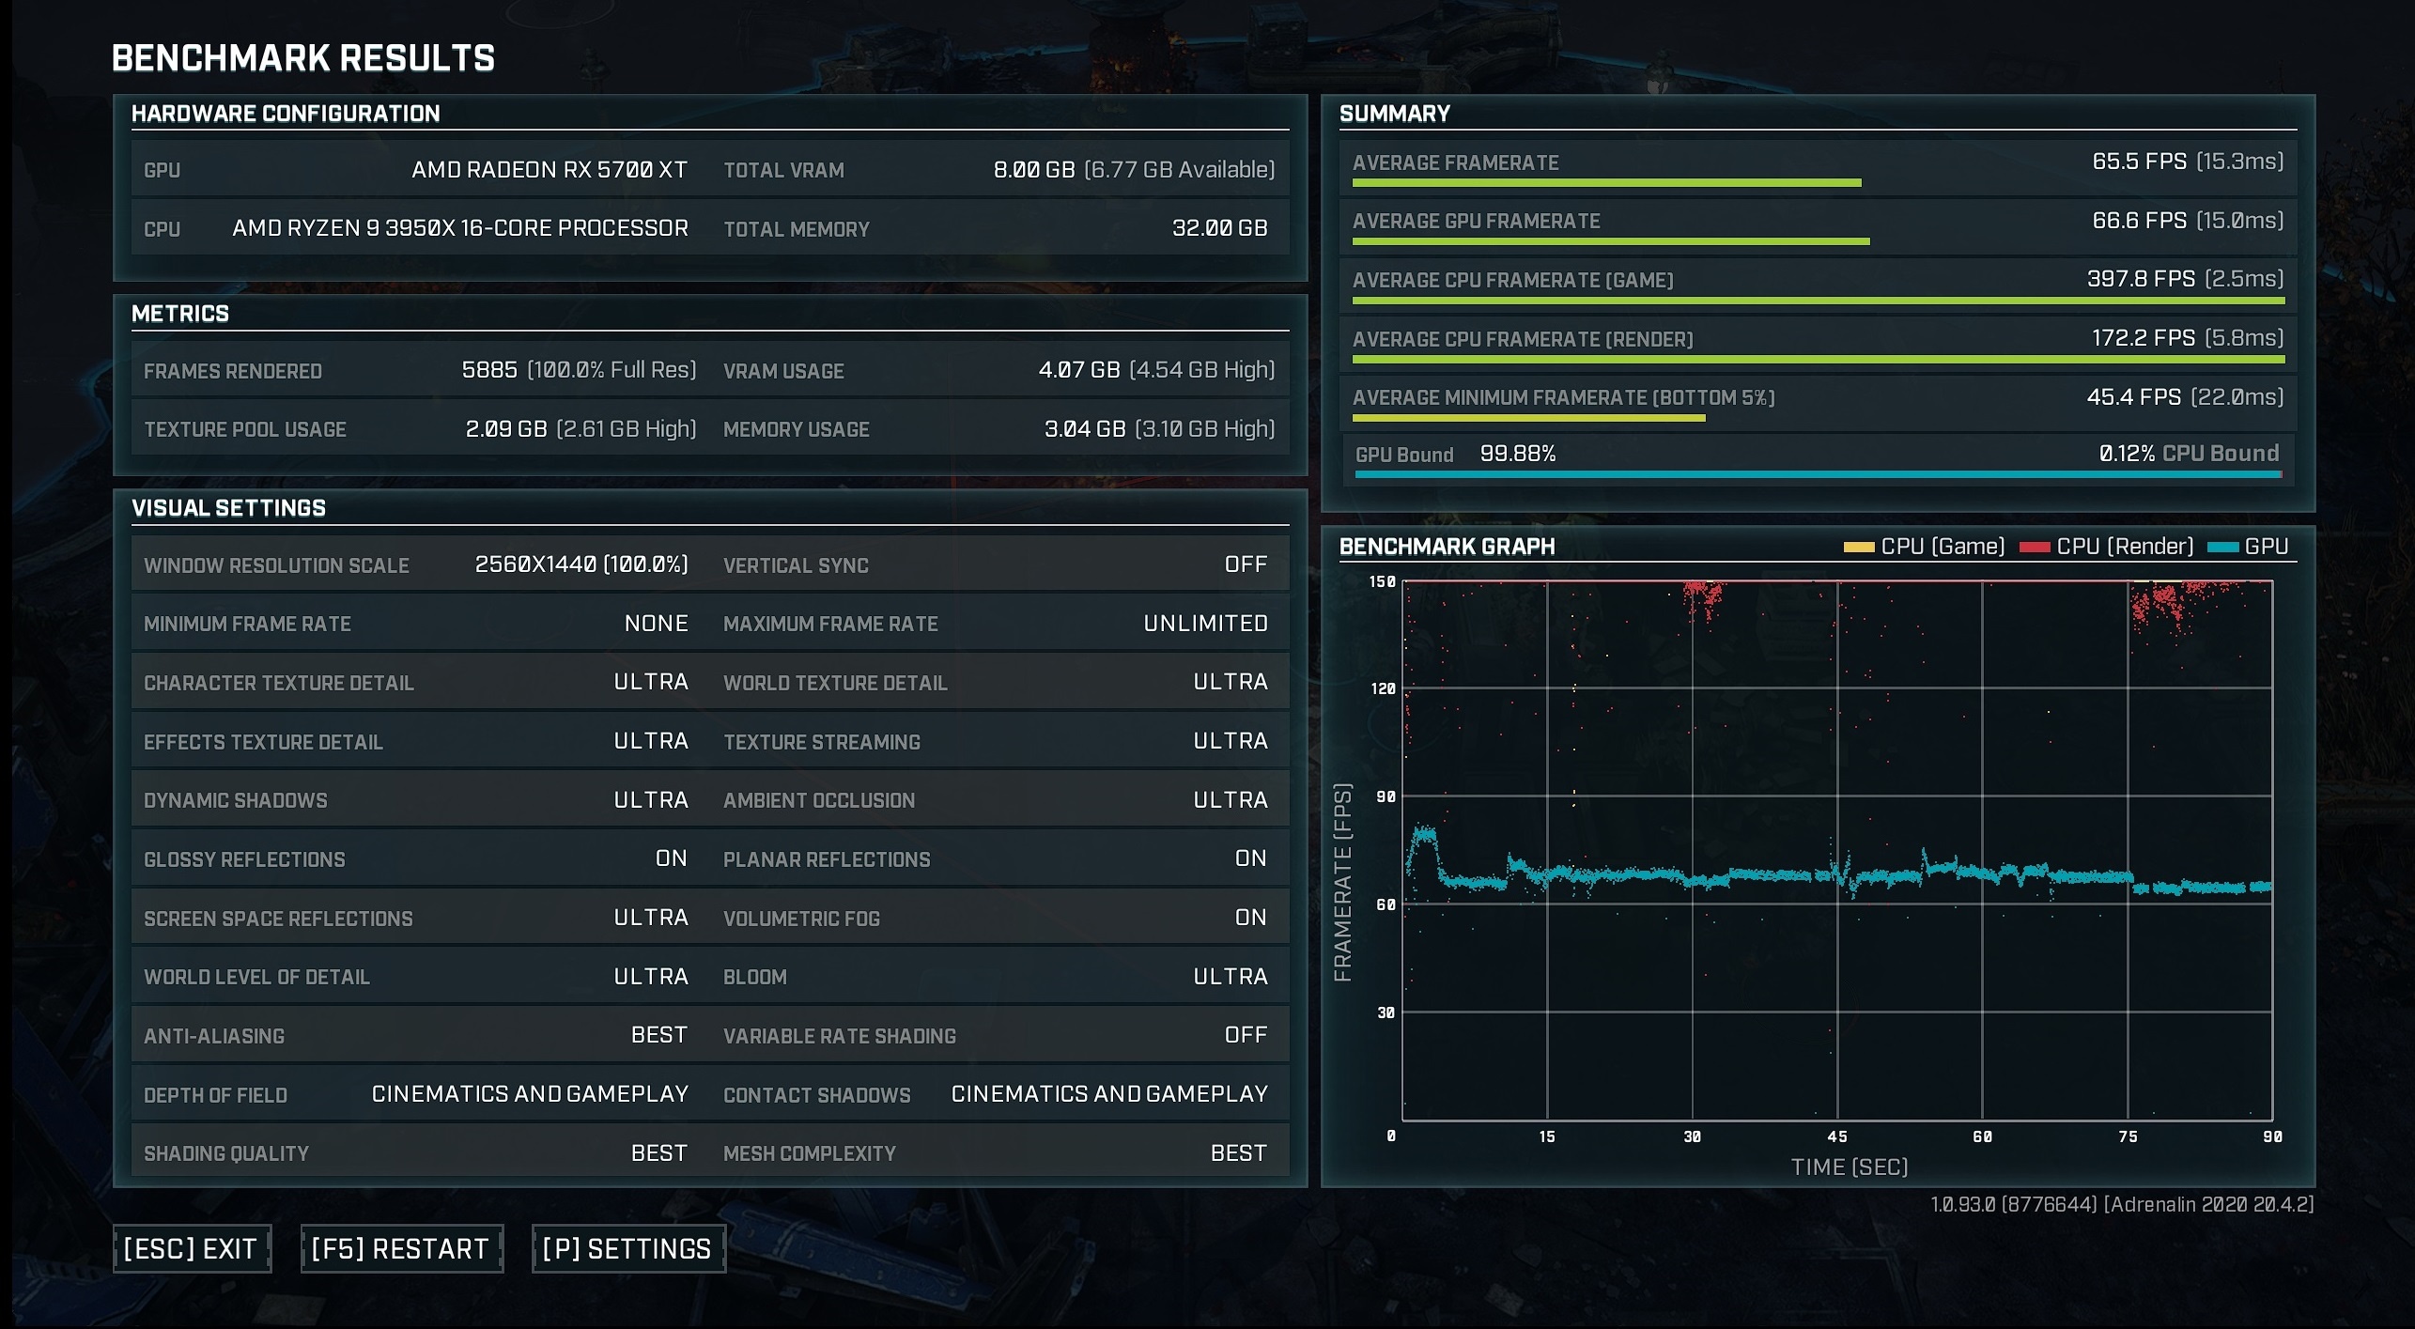Screen dimensions: 2415x1329
Task: Select the red CPU (Render) legend swatch
Action: click(x=2035, y=548)
